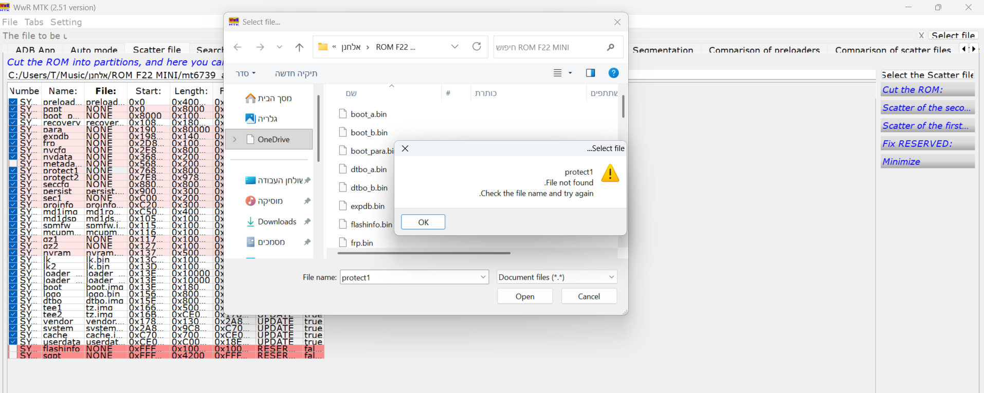
Task: Click the search magnifier icon
Action: [x=610, y=47]
